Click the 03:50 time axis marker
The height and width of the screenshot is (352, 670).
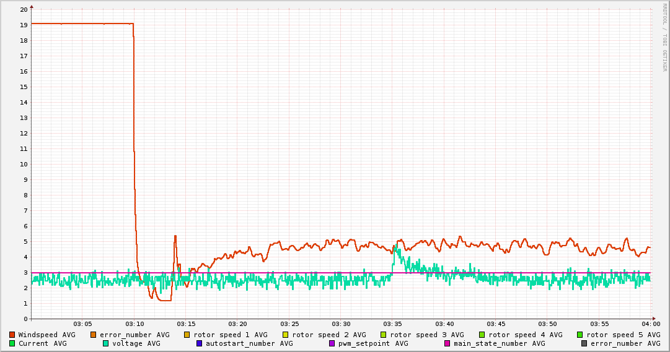(547, 324)
